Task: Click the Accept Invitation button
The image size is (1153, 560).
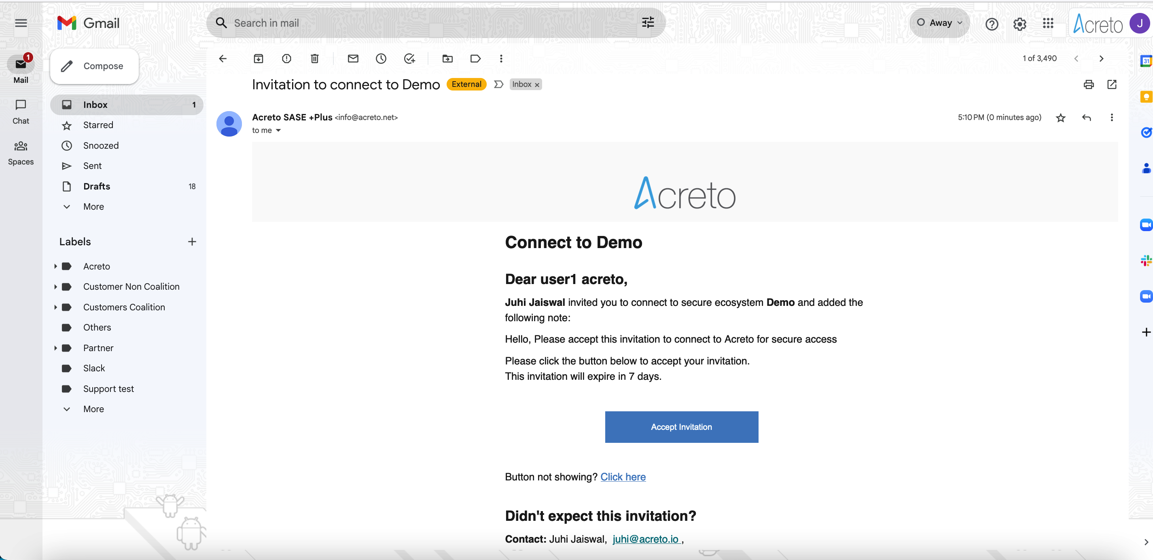Action: click(x=681, y=427)
